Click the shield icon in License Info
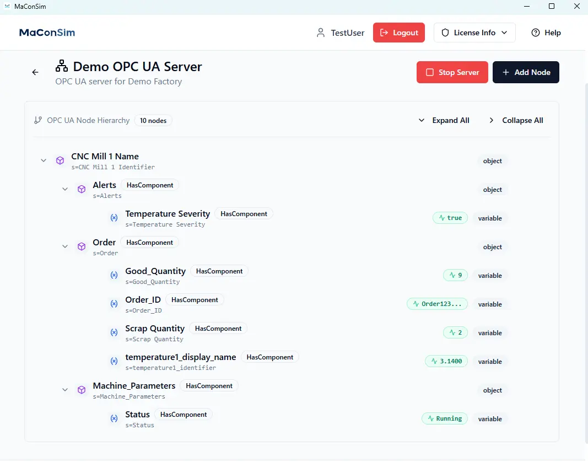The image size is (588, 462). [x=445, y=33]
